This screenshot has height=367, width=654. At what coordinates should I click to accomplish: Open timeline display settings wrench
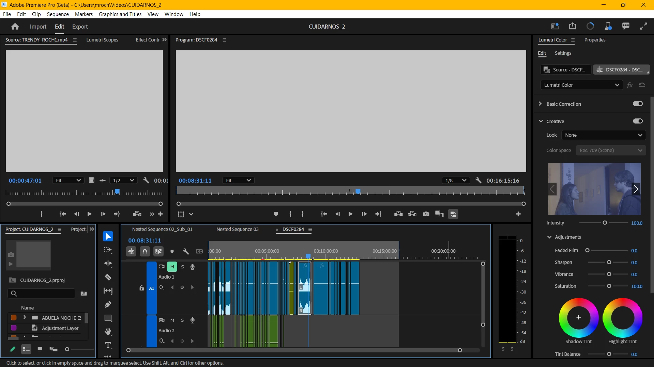[x=186, y=251]
